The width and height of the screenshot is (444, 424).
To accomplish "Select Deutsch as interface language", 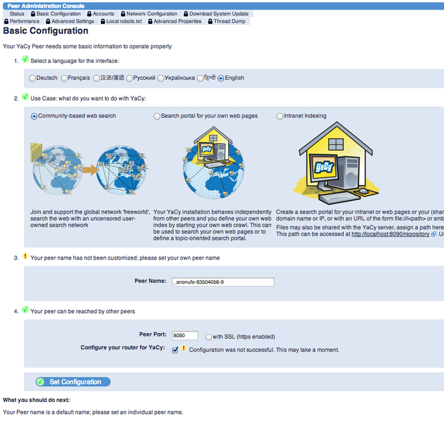I will pyautogui.click(x=32, y=78).
